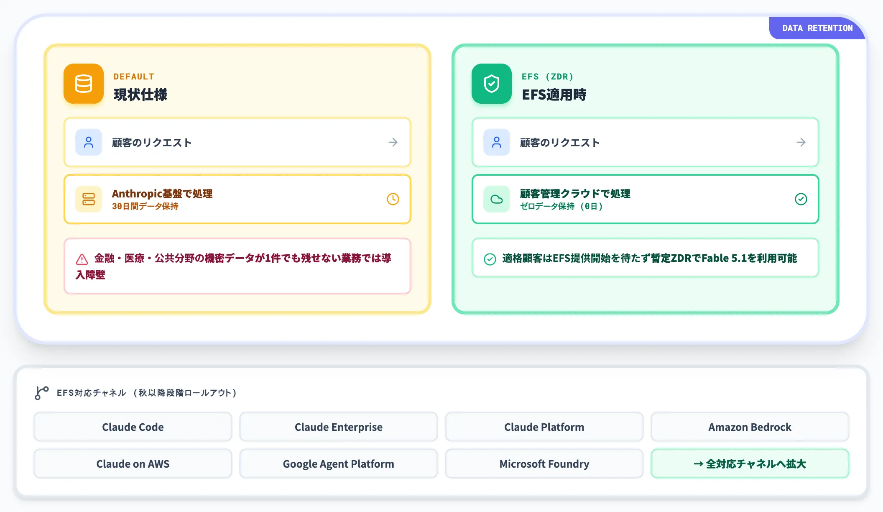Image resolution: width=883 pixels, height=512 pixels.
Task: Click the user icon in the EFS card's 顧客のリクエスト row
Action: tap(497, 142)
